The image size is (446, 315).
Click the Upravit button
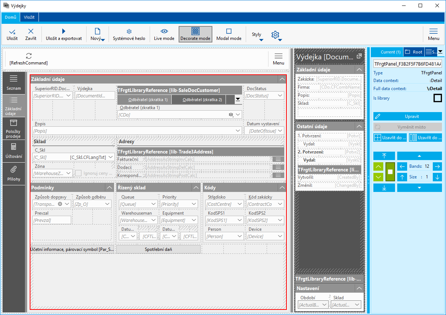[x=407, y=116]
